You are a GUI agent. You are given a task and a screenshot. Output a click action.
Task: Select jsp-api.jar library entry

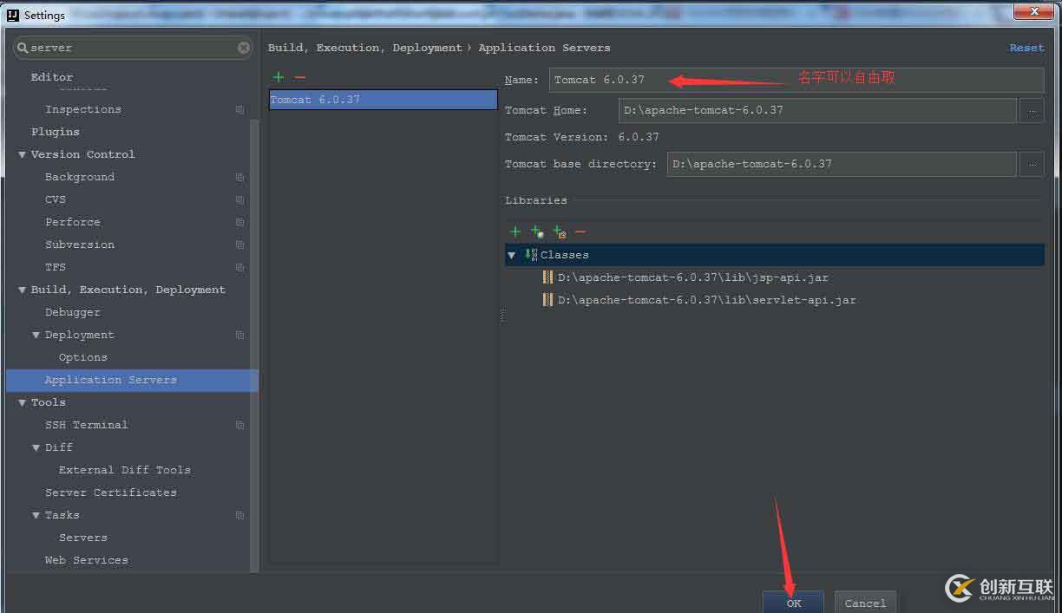692,277
